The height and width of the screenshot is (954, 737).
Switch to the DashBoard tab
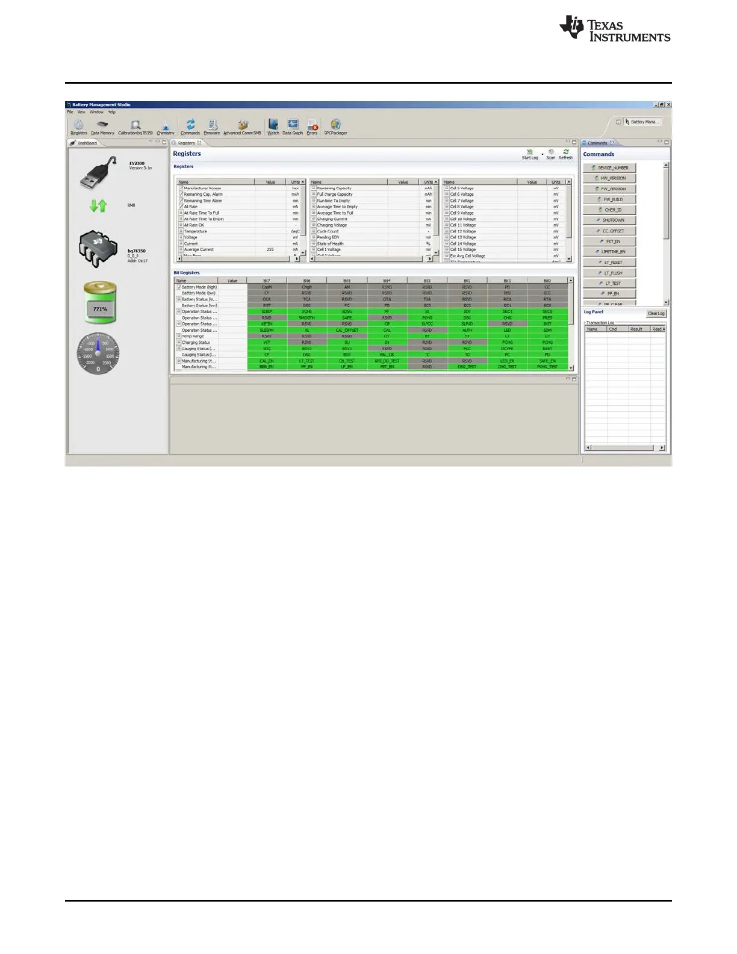pos(84,143)
